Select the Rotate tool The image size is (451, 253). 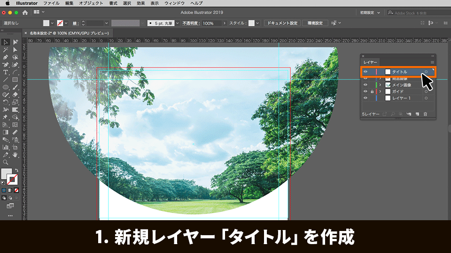[6, 102]
